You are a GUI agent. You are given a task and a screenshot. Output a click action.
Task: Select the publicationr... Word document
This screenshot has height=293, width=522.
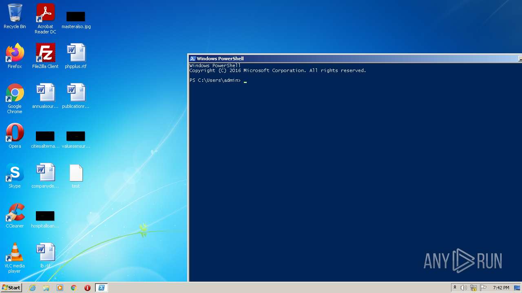pyautogui.click(x=76, y=96)
